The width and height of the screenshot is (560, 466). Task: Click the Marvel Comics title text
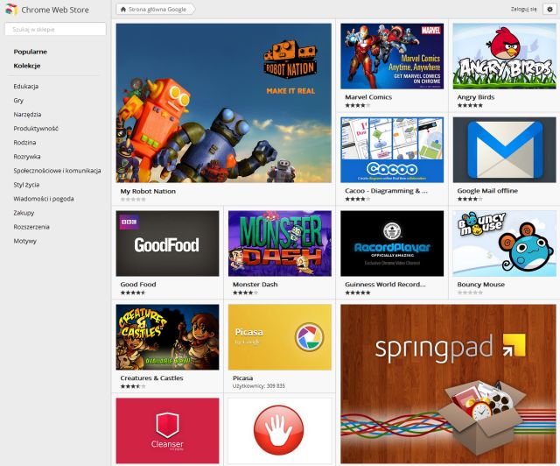[368, 97]
